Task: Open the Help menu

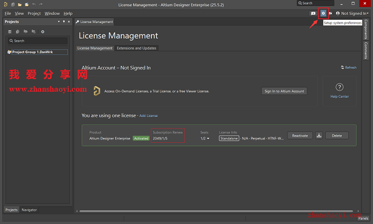Action: [x=68, y=13]
